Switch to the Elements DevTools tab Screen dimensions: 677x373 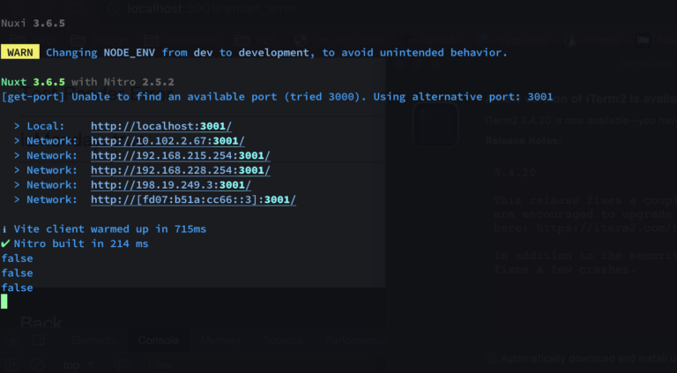(x=93, y=340)
